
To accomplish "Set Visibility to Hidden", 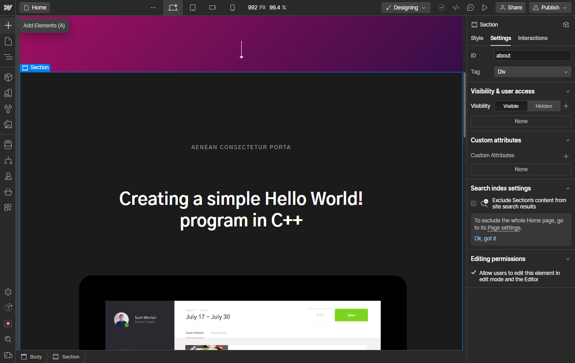I will pos(544,106).
